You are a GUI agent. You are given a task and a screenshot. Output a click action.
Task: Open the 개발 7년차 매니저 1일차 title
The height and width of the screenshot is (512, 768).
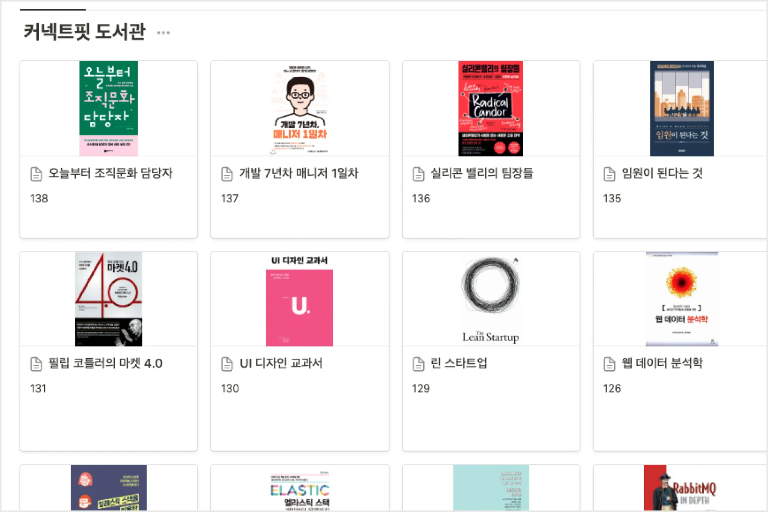[x=299, y=173]
